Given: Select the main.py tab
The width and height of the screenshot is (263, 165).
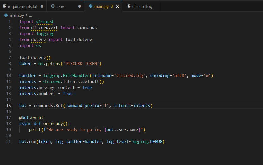Looking at the screenshot, I should (103, 6).
